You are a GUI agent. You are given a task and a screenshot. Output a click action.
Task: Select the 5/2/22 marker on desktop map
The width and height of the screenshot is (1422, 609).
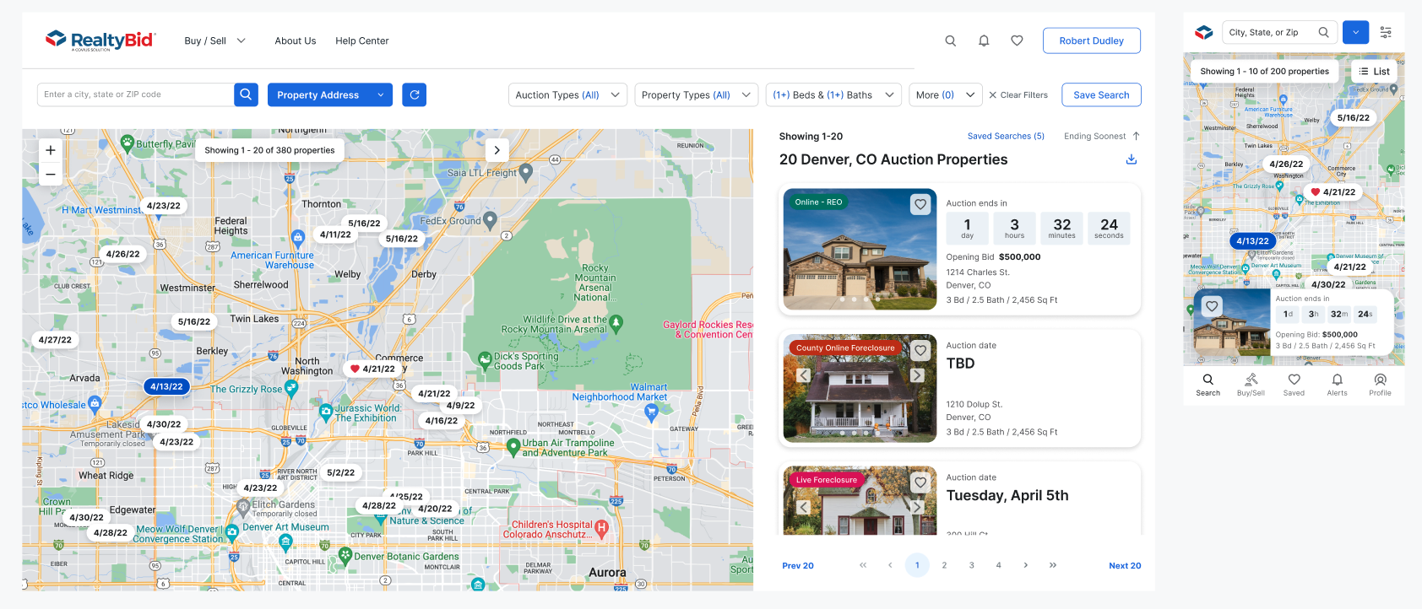(x=341, y=472)
